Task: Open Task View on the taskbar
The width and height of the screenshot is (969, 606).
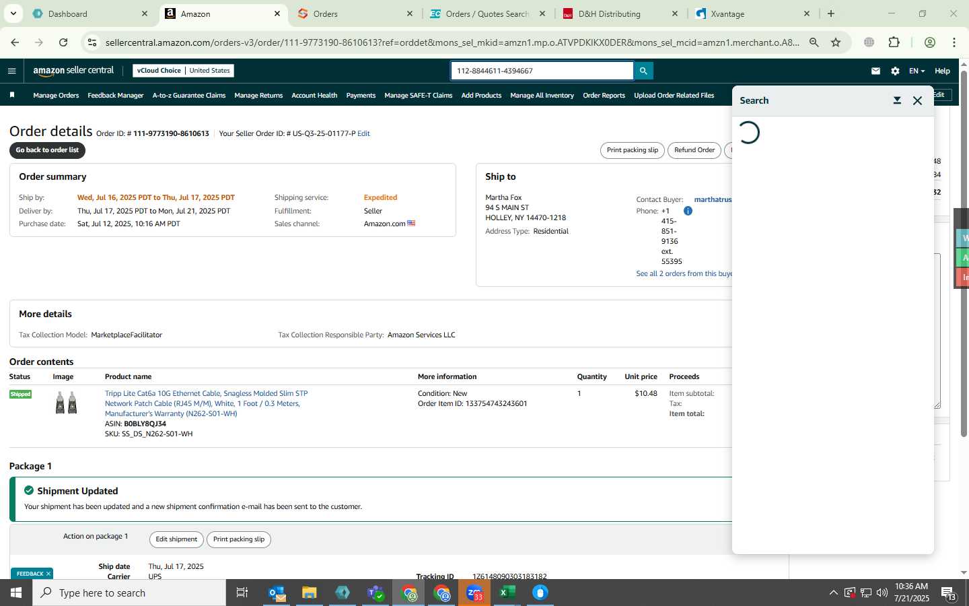Action: click(242, 593)
